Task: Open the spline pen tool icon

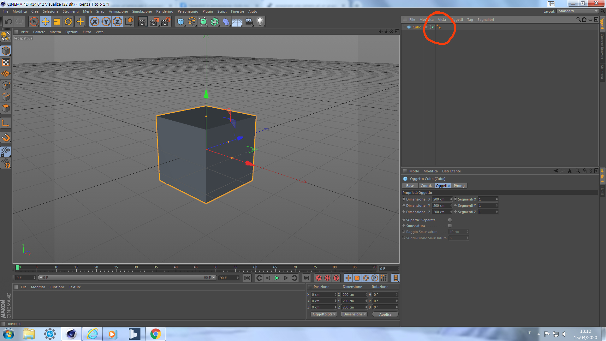Action: [192, 21]
